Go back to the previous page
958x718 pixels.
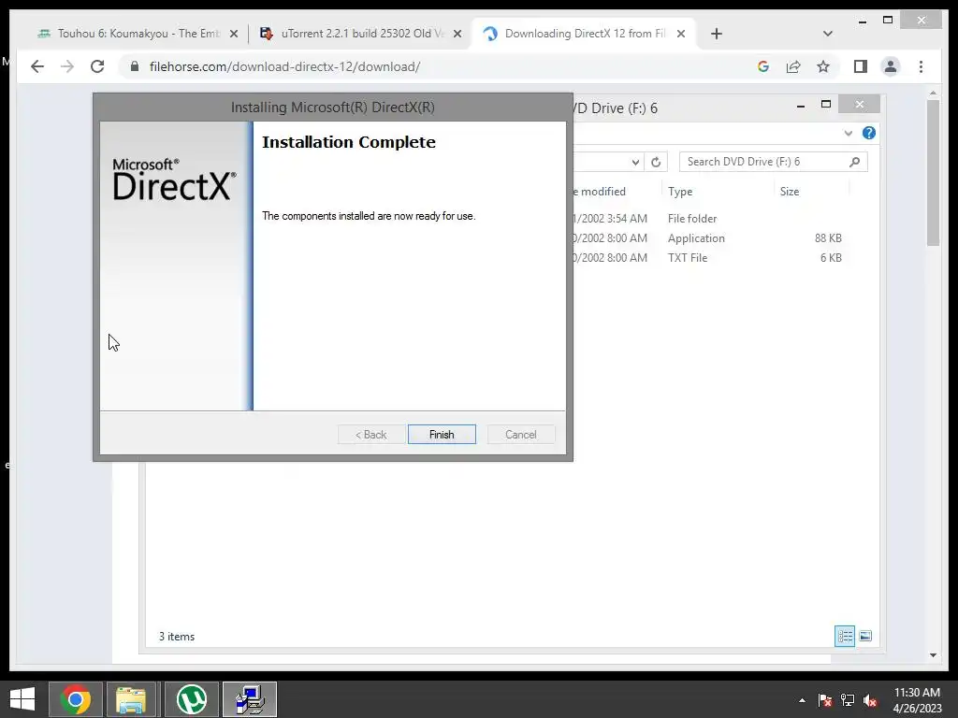click(x=37, y=66)
